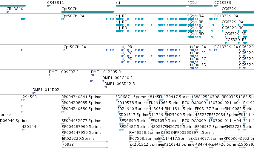254x149 pixels.
Task: Click the RE44426.5prime EST label
Action: 224,145
